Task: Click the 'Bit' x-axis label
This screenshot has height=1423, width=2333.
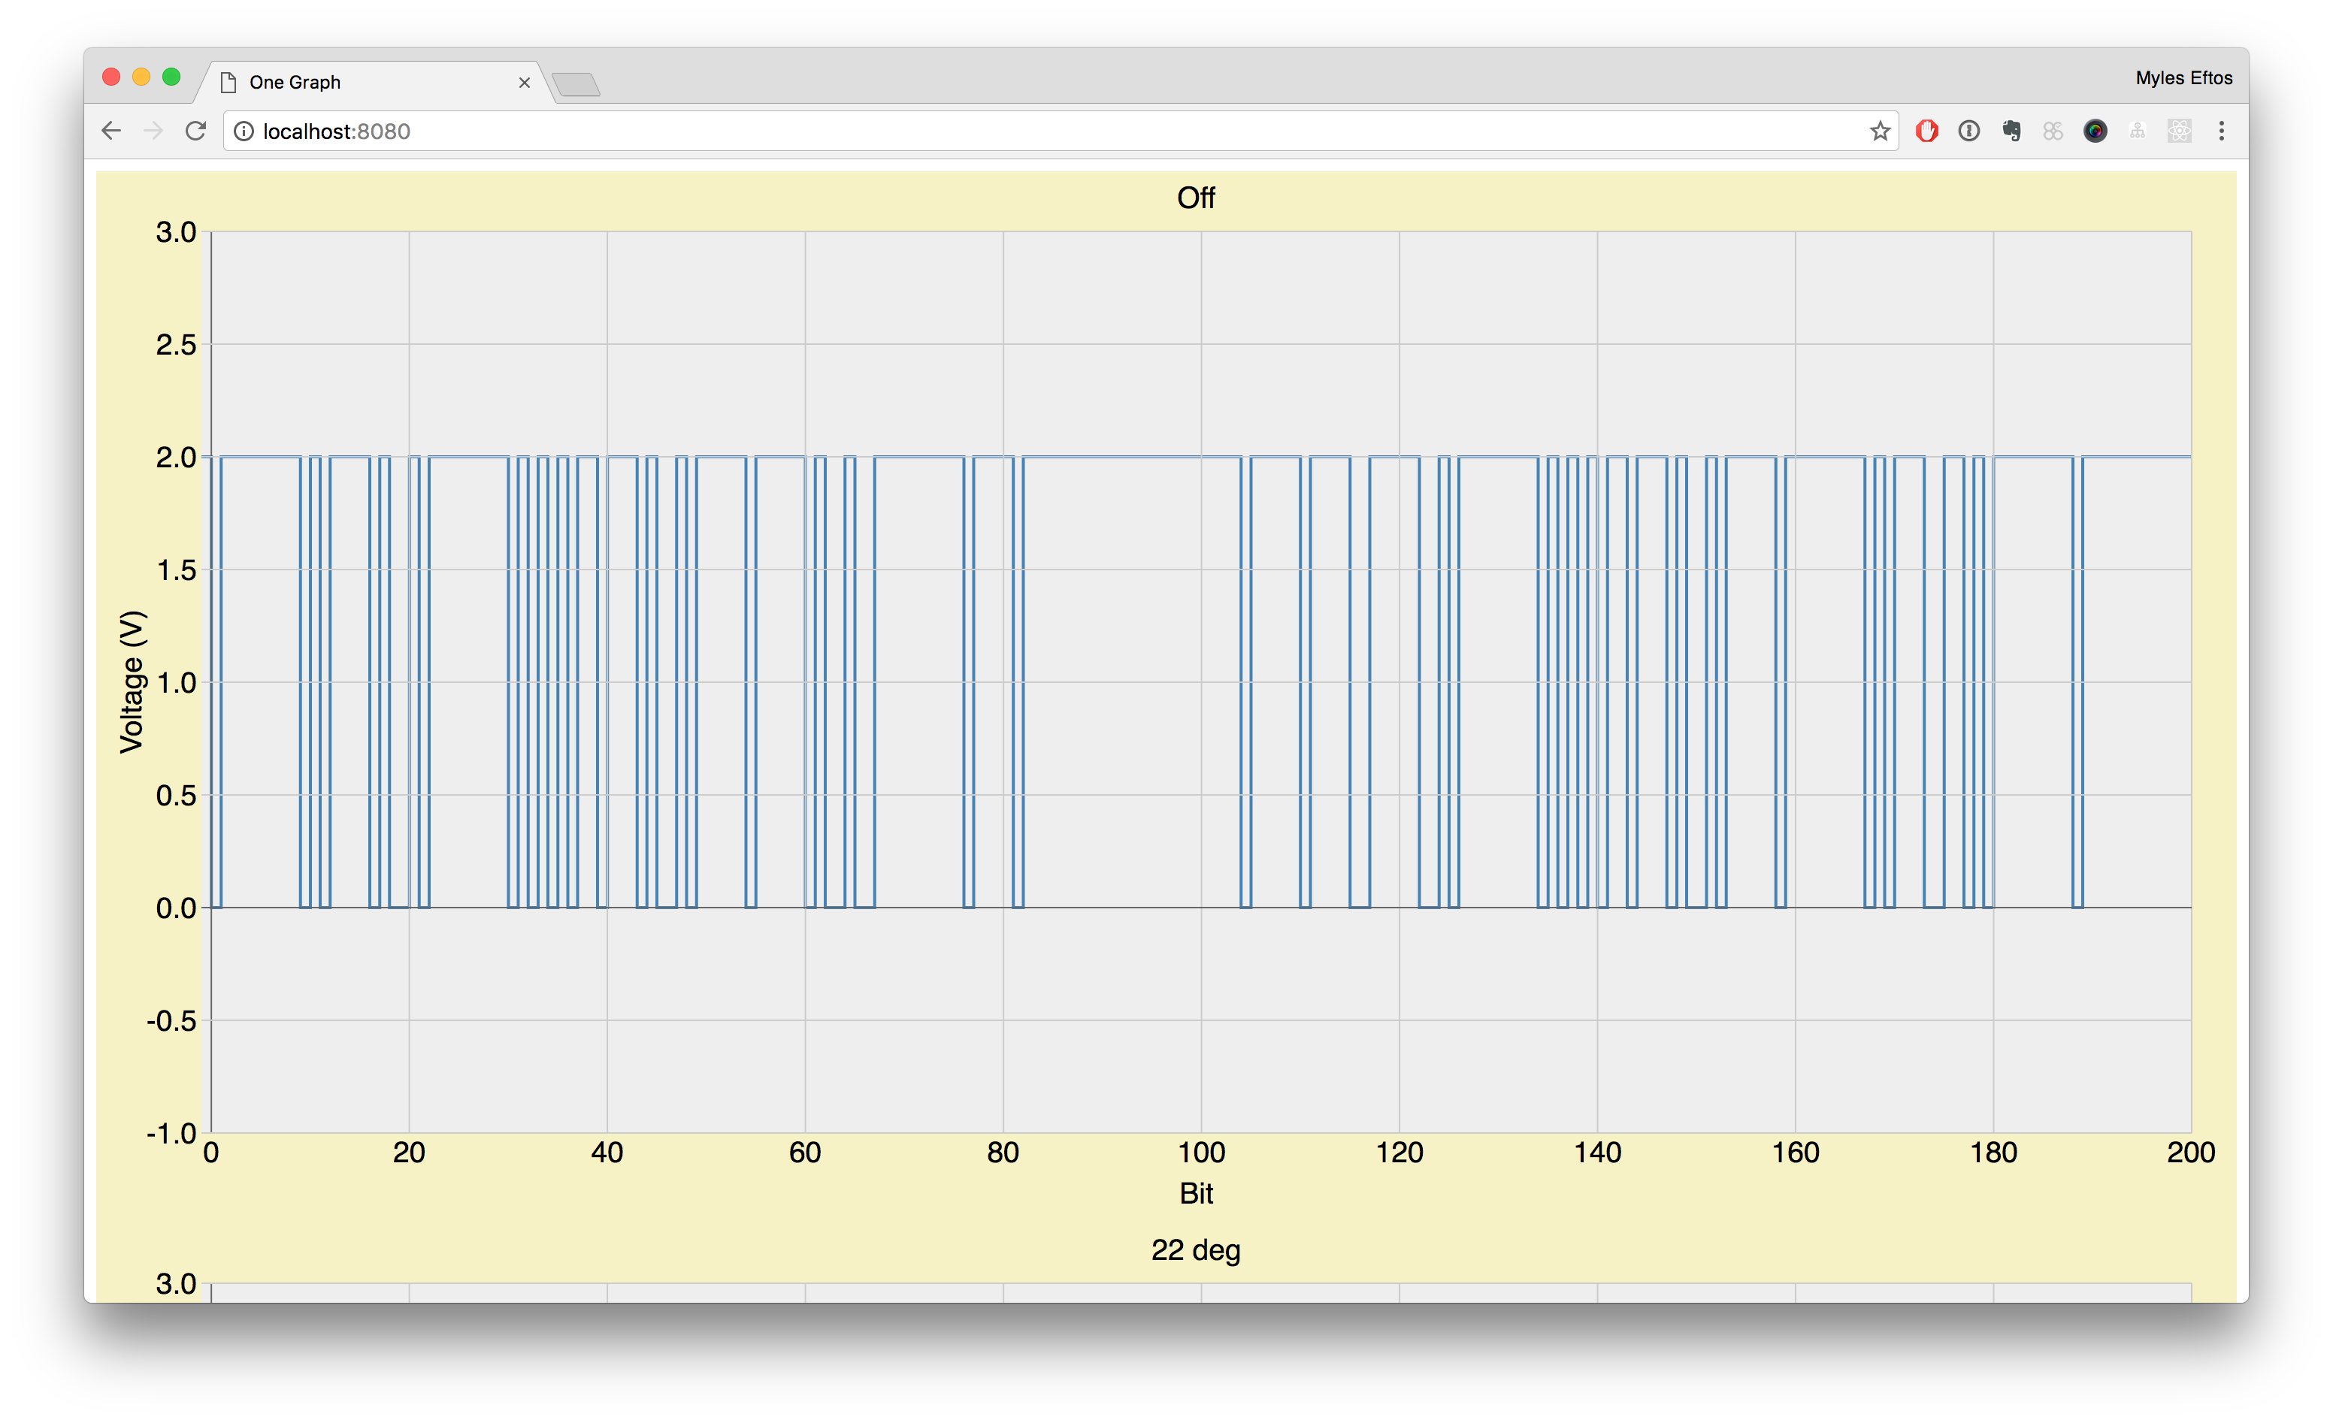Action: pos(1196,1193)
